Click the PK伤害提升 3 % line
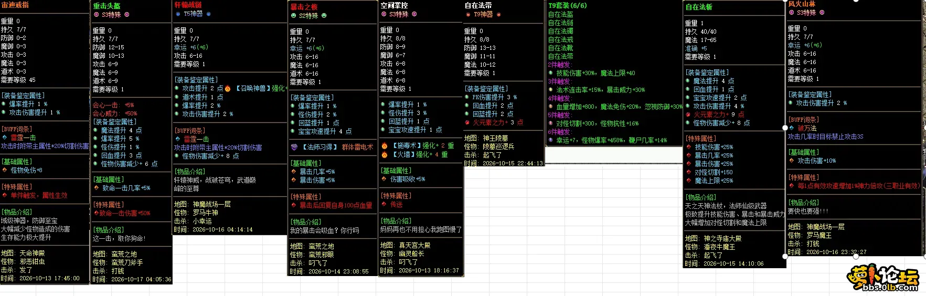926x296 pixels. point(495,97)
